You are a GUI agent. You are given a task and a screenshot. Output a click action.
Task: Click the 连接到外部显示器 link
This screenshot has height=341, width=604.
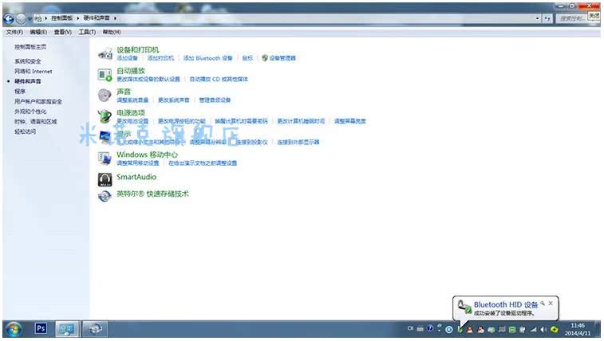(298, 143)
